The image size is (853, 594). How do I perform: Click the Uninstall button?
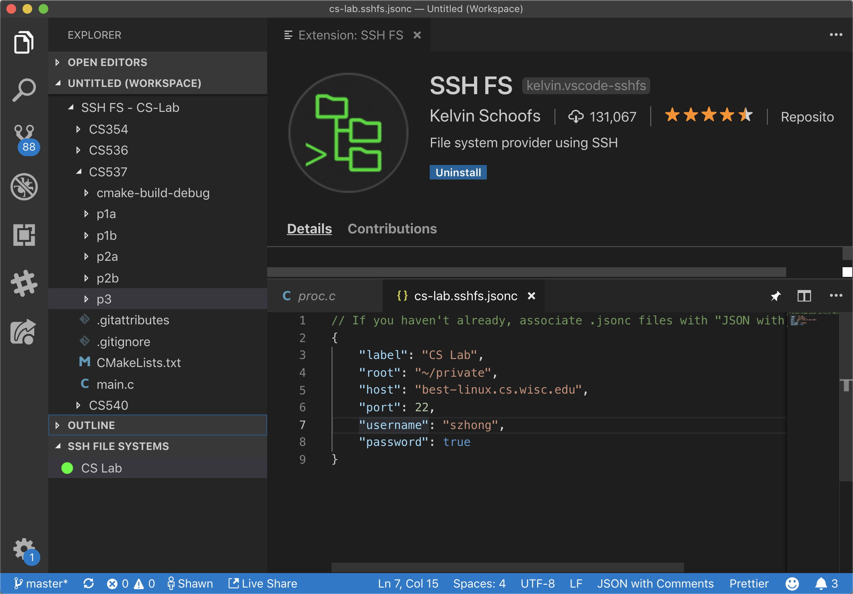click(458, 172)
